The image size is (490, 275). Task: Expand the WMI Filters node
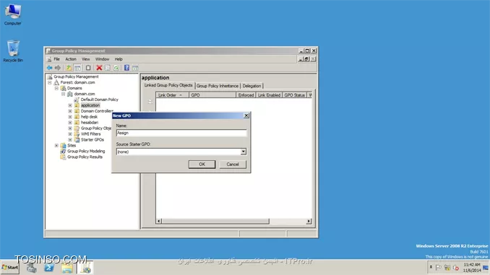[70, 134]
